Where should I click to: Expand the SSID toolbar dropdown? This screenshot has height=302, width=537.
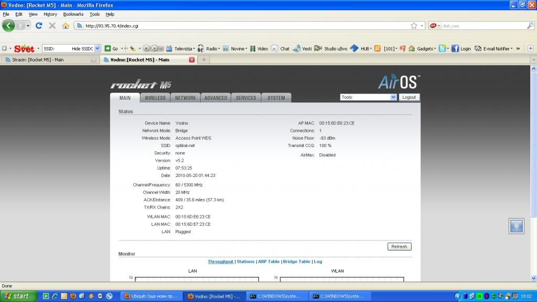click(97, 48)
